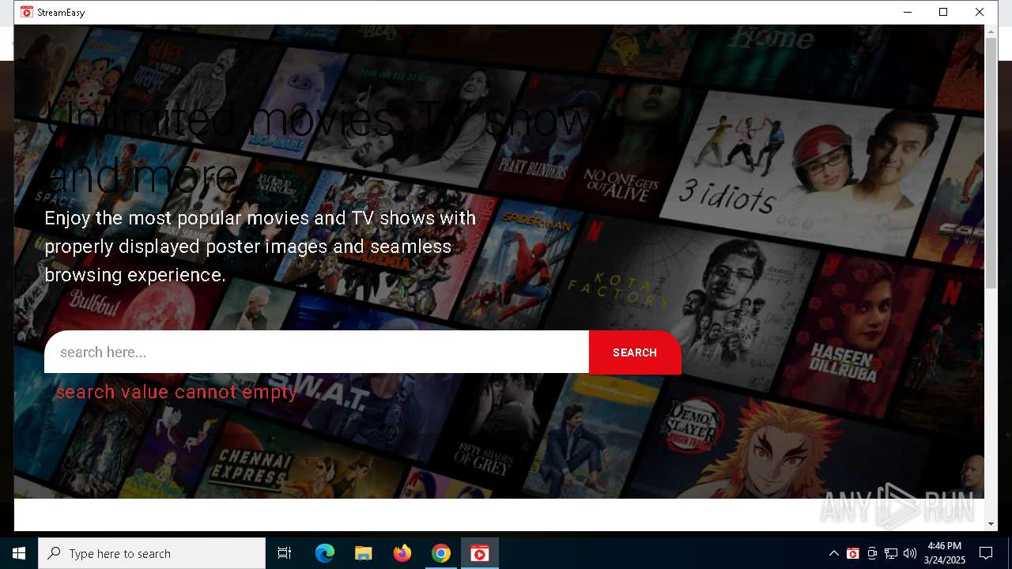
Task: Click the vertical scrollbar thumb
Action: pos(991,162)
